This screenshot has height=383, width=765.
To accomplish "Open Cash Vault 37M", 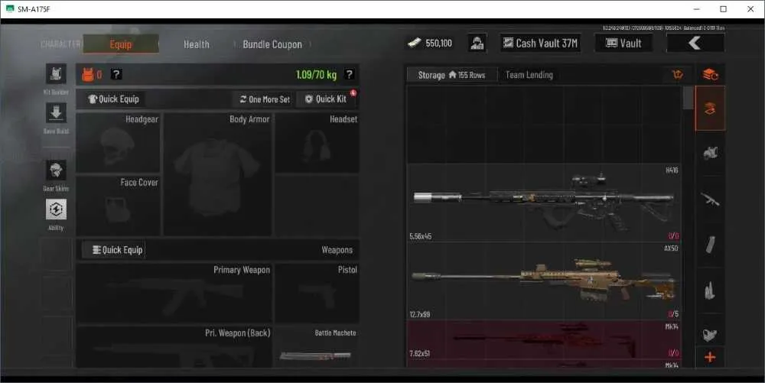I will [x=540, y=43].
